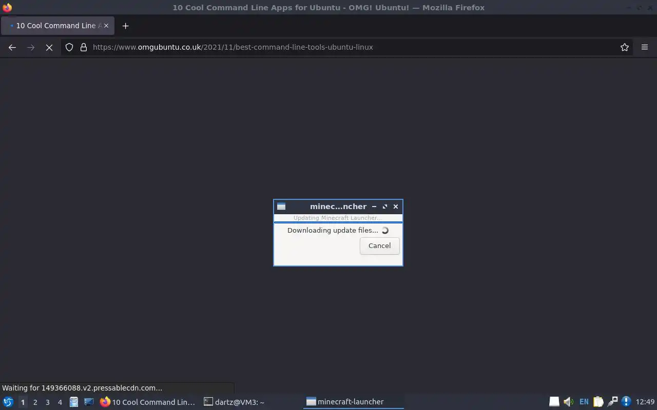Open the clipboard manager tray icon
The image size is (657, 410).
[598, 402]
